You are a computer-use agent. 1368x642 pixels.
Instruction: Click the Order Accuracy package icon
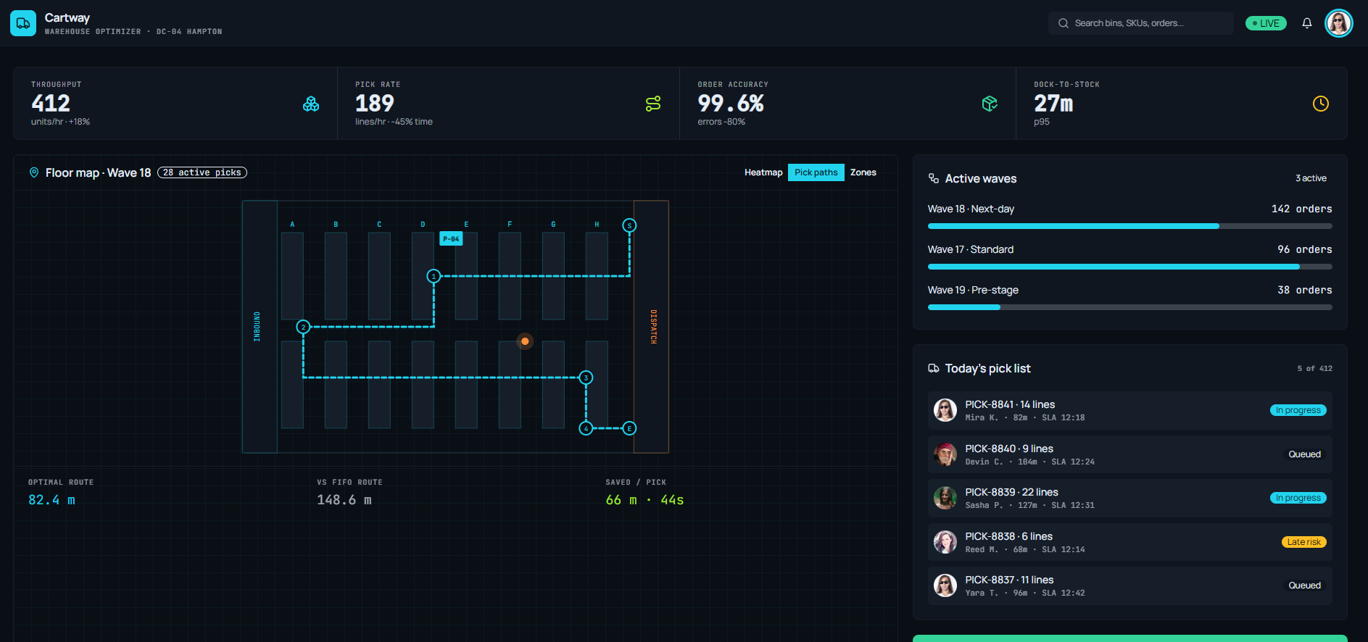(990, 104)
